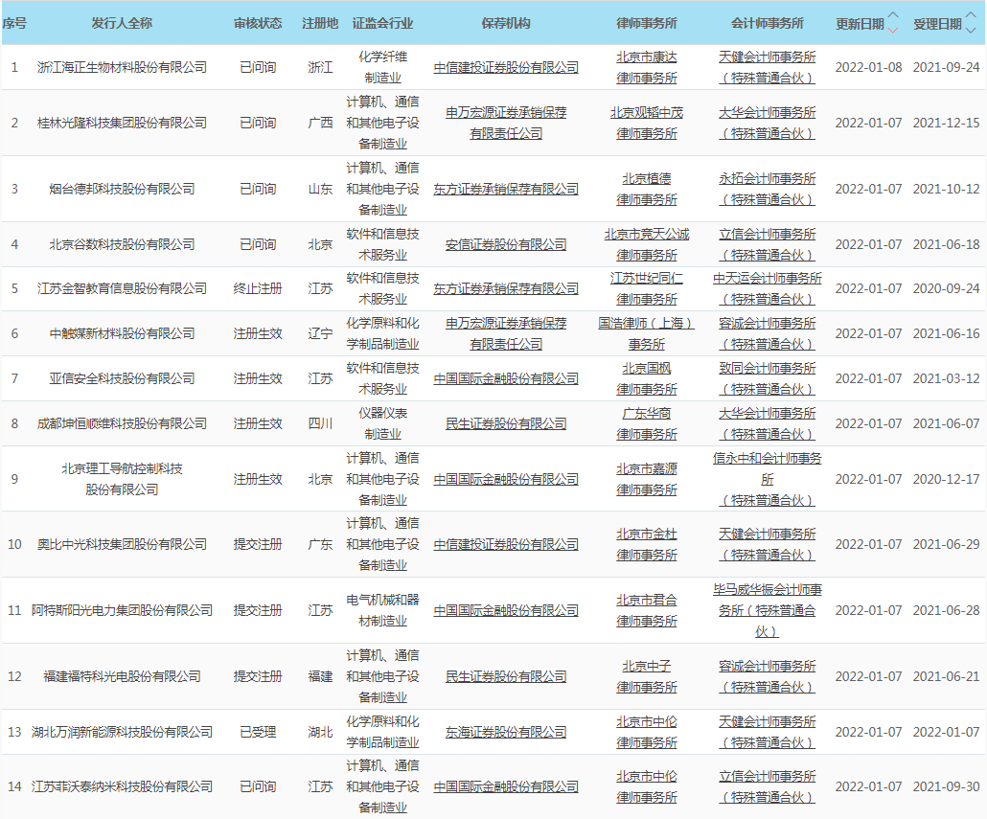Click sponsor link 东海证券股份有限公司
Viewport: 987px width, 819px height.
(506, 732)
